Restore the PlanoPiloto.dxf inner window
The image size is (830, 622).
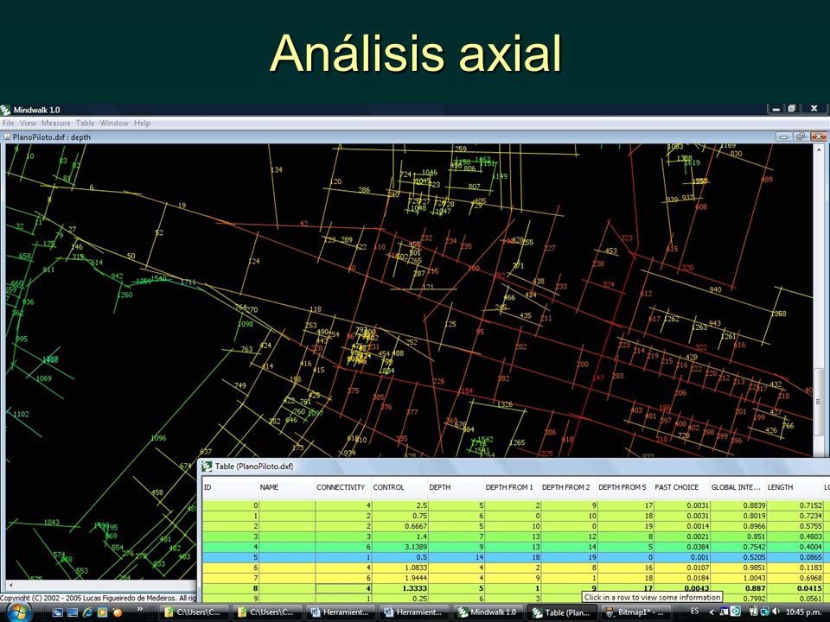point(801,137)
